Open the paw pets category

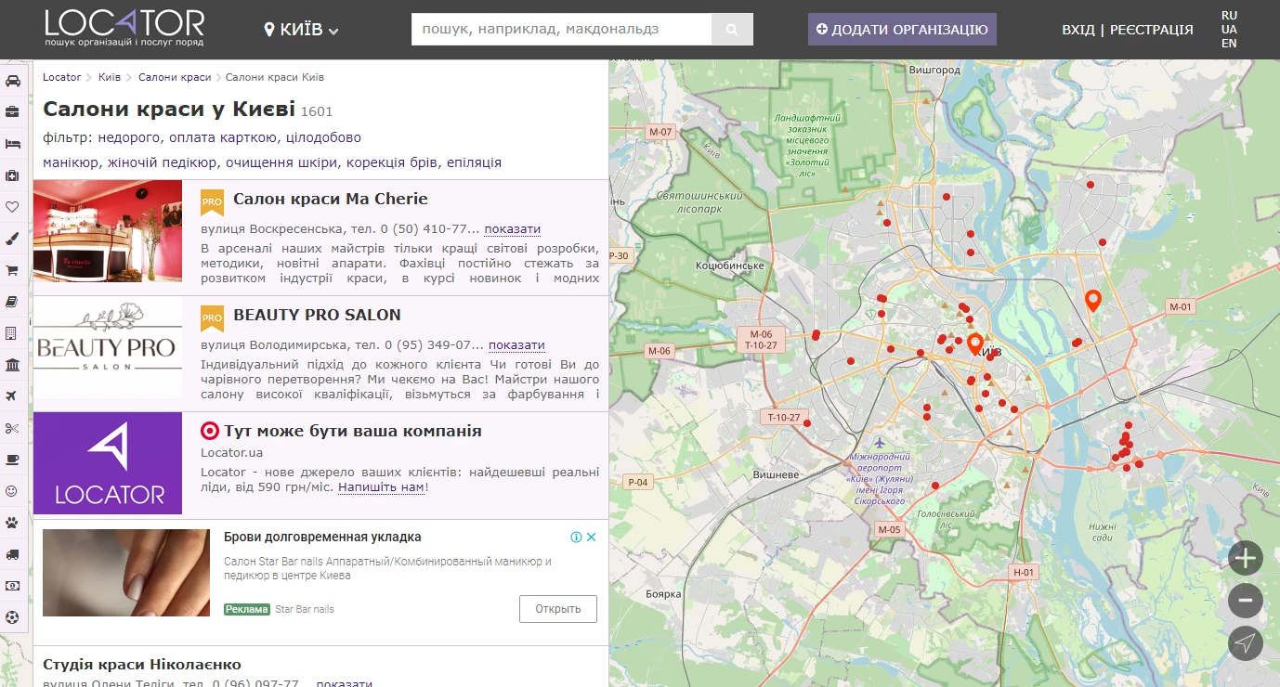pyautogui.click(x=12, y=523)
